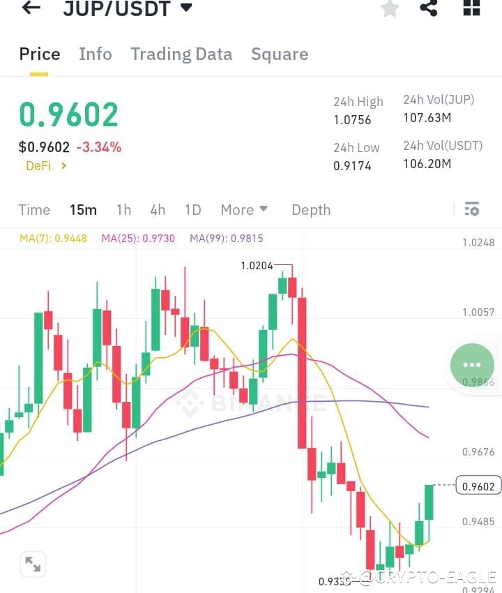Open the grid menu icon at top right

(471, 9)
